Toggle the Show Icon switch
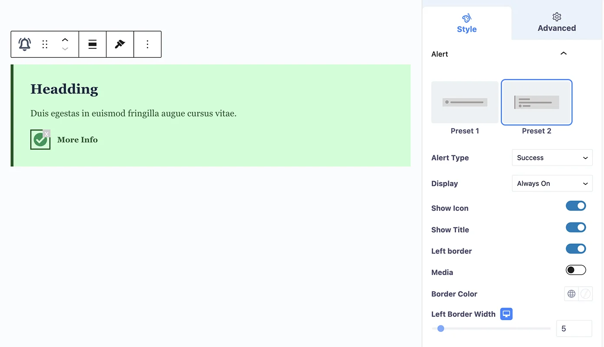 pos(576,206)
